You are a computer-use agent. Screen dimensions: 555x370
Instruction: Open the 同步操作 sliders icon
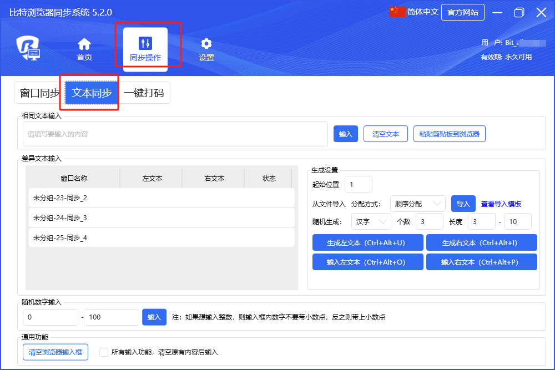point(145,44)
